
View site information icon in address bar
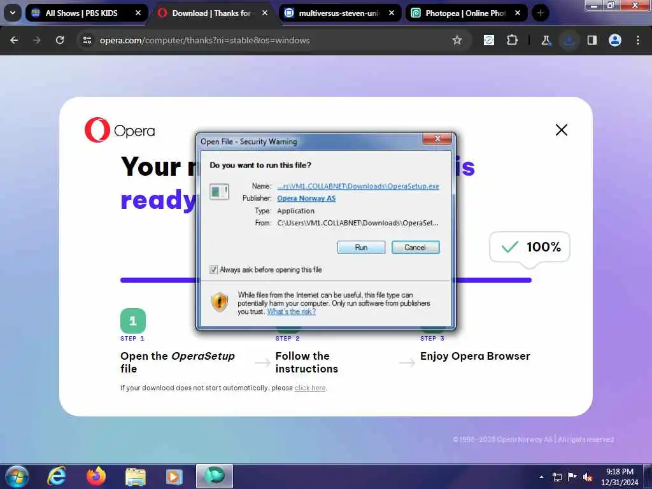(x=87, y=40)
